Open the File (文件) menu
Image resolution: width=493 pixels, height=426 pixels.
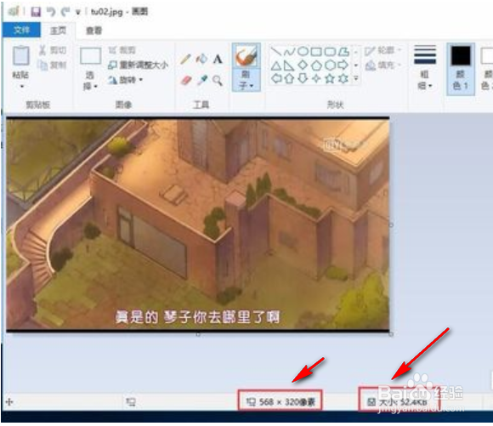[21, 30]
